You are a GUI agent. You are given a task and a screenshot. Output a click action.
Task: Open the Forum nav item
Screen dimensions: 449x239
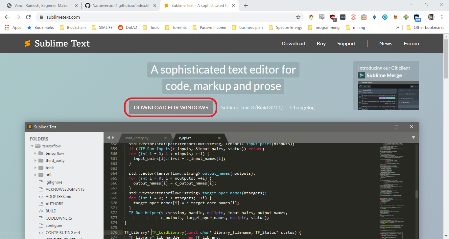(x=411, y=43)
